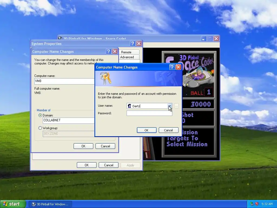Open the Windows start menu
The height and width of the screenshot is (208, 277).
(13, 204)
